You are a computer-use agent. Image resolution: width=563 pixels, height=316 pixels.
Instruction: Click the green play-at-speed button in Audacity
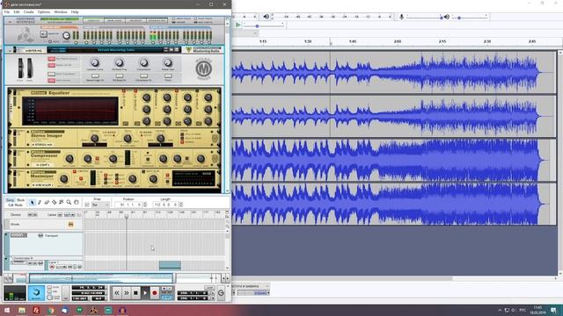tap(238, 25)
